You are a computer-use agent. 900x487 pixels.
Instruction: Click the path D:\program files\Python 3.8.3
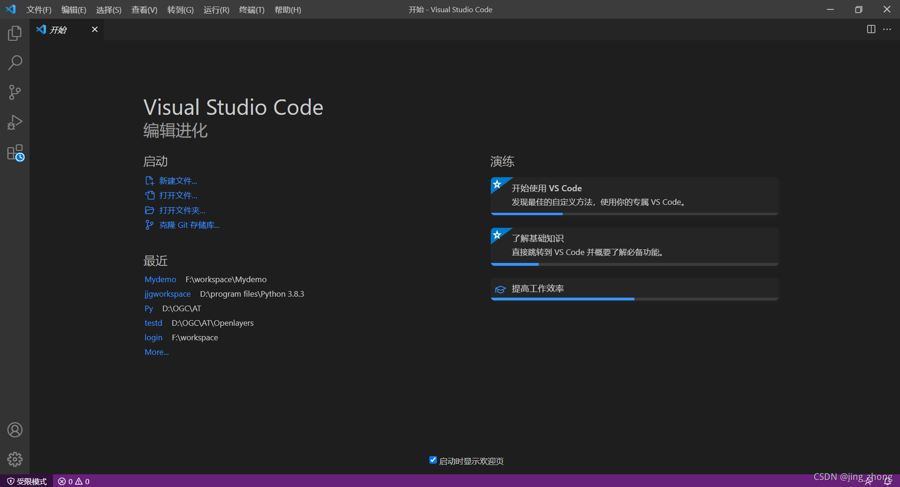pos(252,294)
